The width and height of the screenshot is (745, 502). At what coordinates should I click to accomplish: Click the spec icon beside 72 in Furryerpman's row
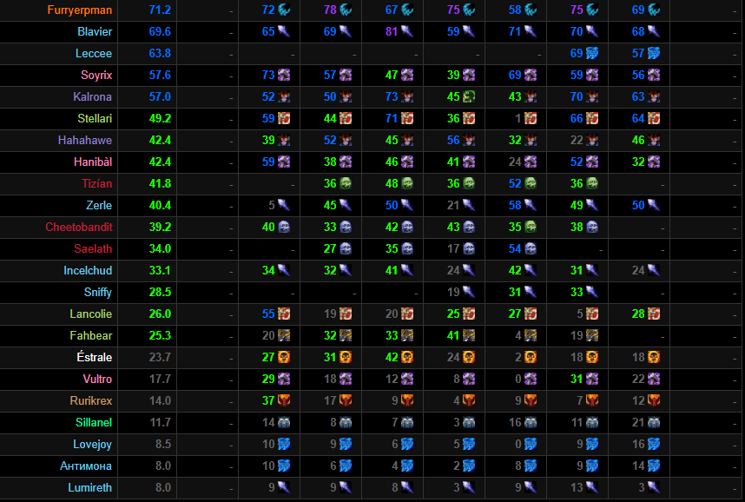[284, 10]
